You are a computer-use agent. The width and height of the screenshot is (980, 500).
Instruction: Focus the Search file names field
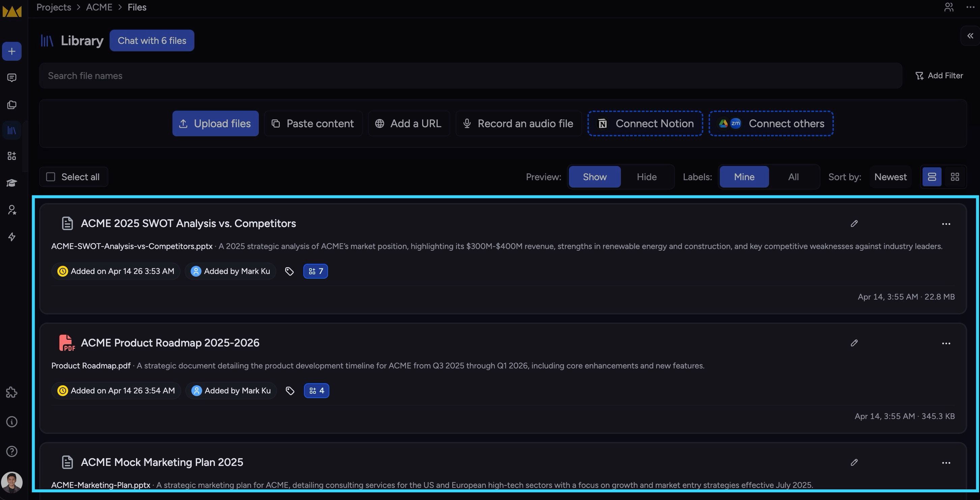471,76
